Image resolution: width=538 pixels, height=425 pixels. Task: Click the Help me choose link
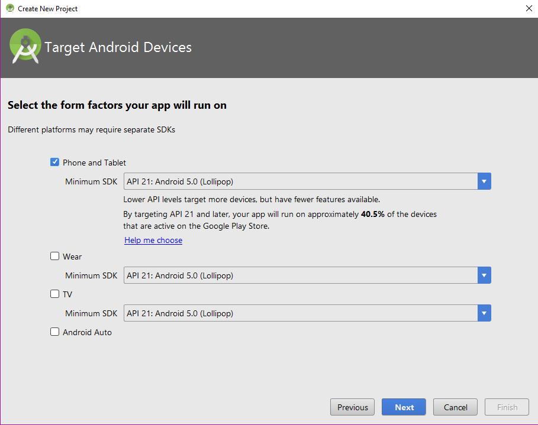[153, 240]
